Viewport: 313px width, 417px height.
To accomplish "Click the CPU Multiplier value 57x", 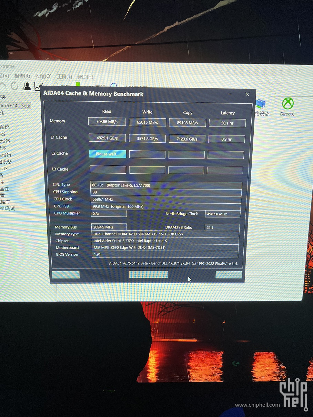I will (x=109, y=213).
